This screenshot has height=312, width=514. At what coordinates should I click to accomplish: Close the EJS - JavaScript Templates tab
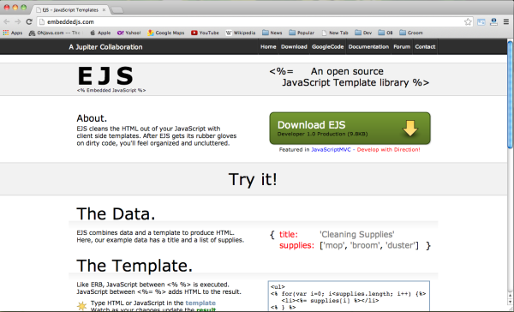pos(104,9)
